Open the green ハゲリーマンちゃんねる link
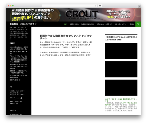 pos(121,100)
